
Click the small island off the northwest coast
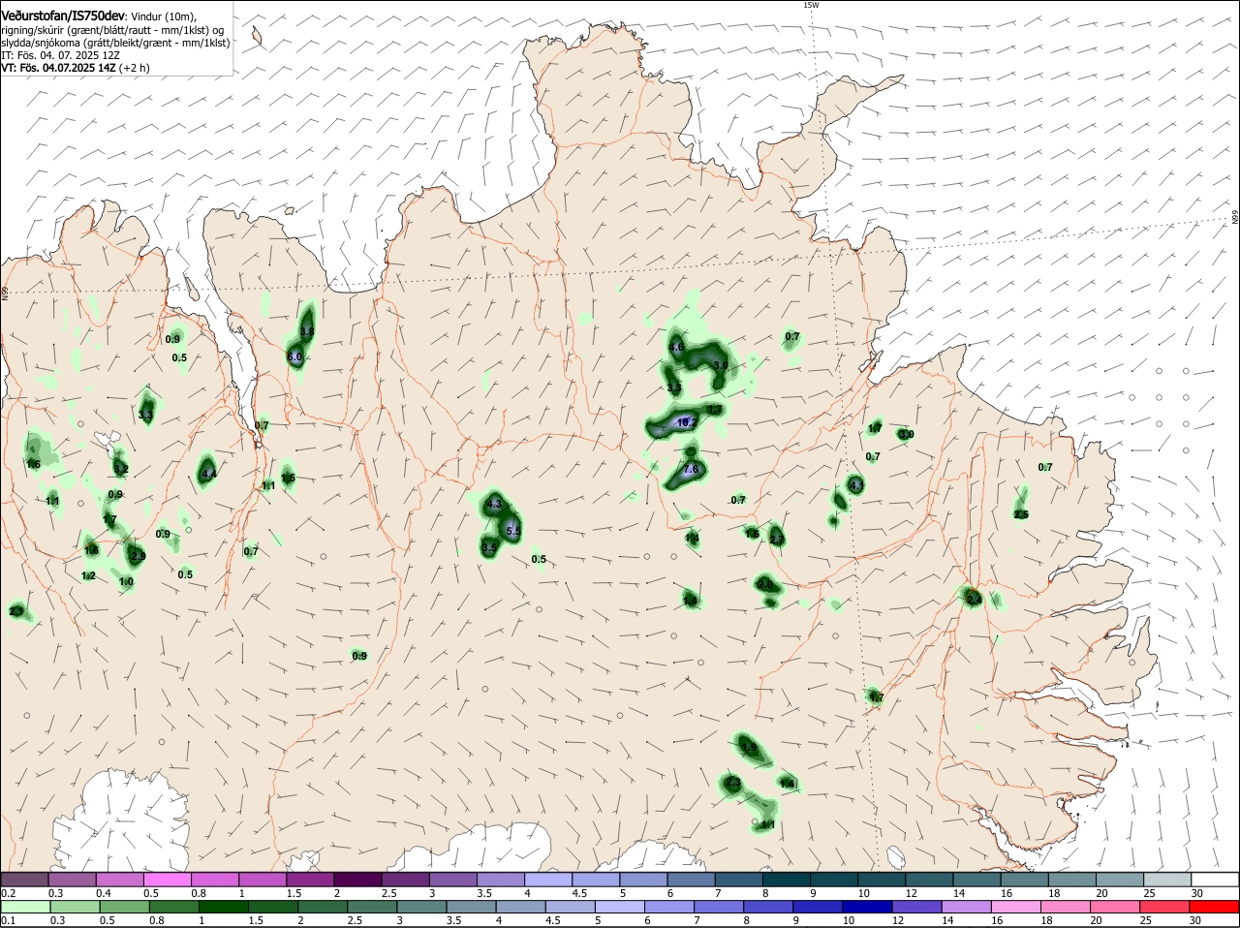[x=258, y=36]
